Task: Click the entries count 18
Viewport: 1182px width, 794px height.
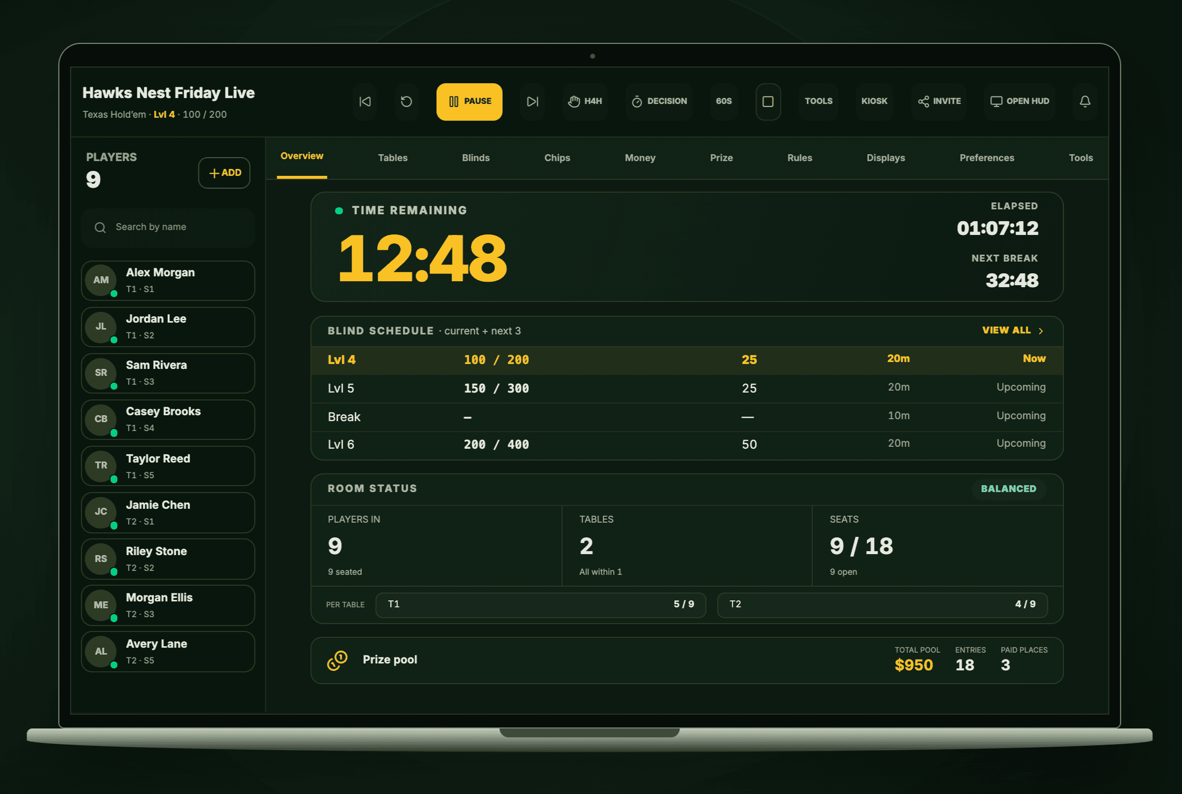Action: 964,665
